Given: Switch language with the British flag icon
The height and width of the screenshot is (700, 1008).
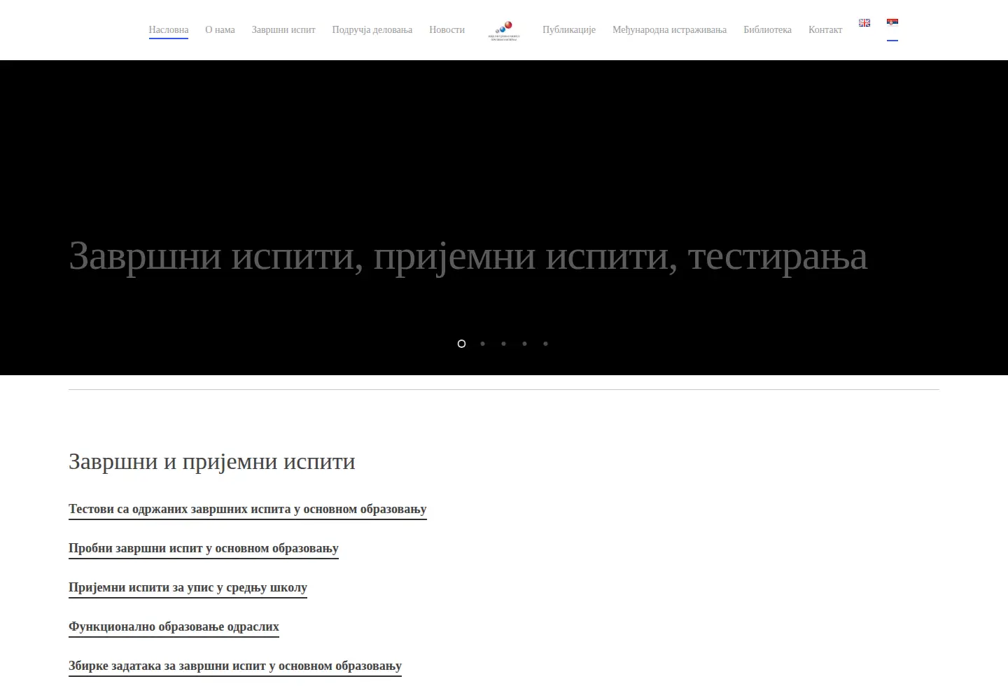Looking at the screenshot, I should tap(864, 23).
